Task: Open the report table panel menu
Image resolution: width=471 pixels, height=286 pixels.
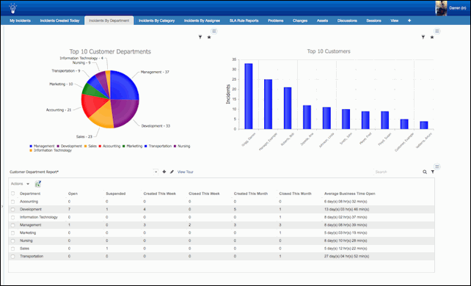Action: tap(437, 166)
